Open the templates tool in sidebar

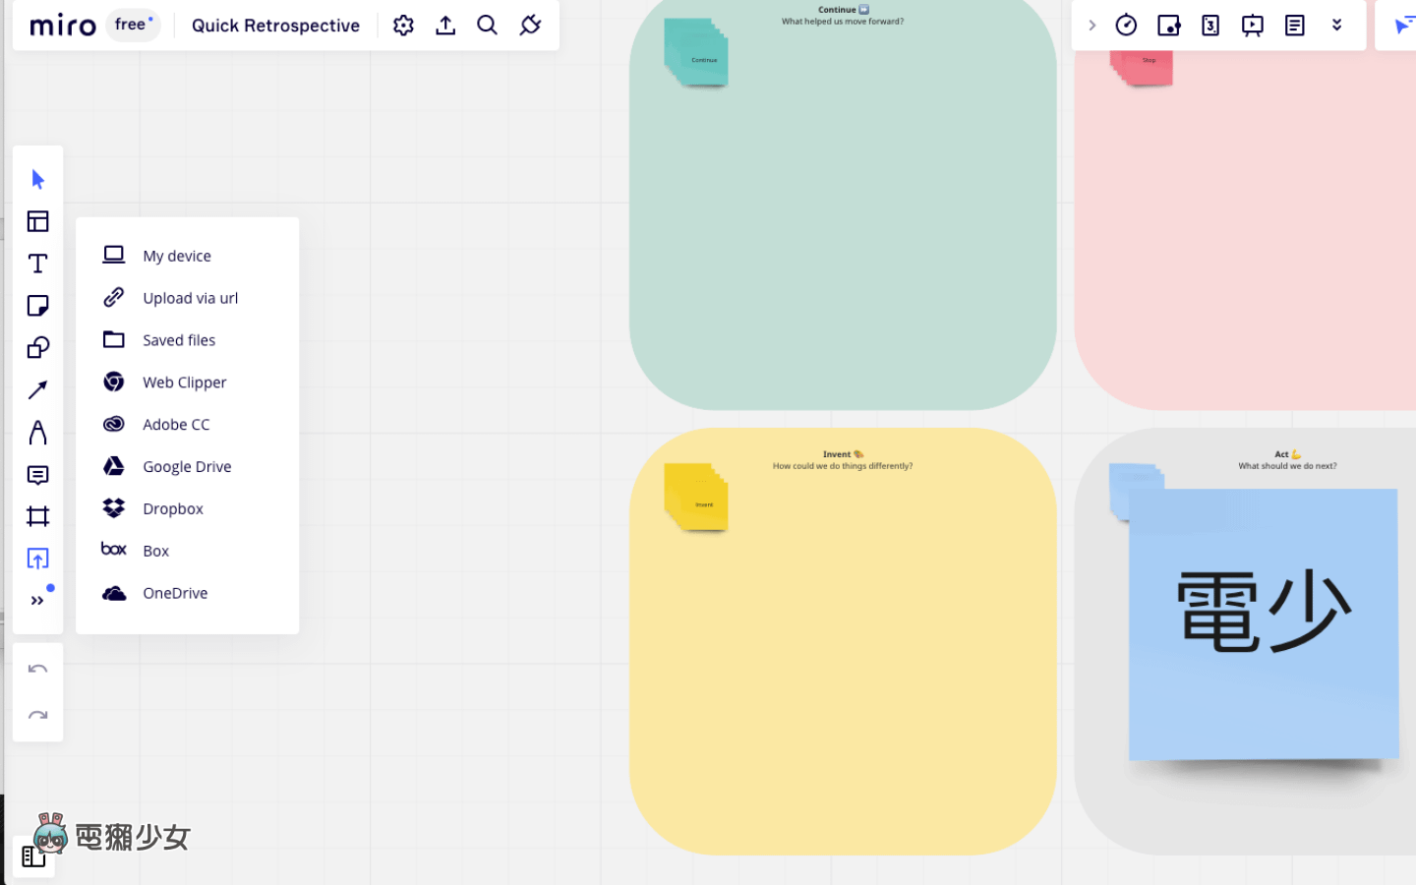pyautogui.click(x=37, y=221)
